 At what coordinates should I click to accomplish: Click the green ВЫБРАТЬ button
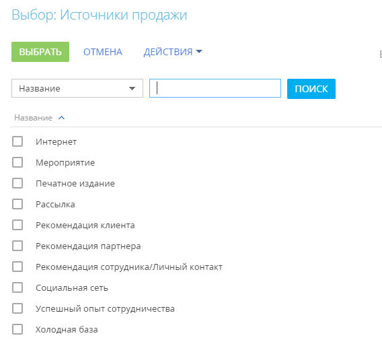[x=40, y=52]
